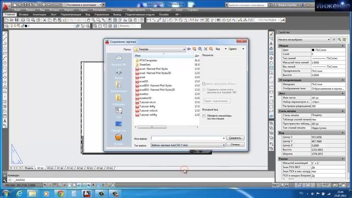
Task: Open the Файл menu in menu bar
Action: (x=18, y=10)
